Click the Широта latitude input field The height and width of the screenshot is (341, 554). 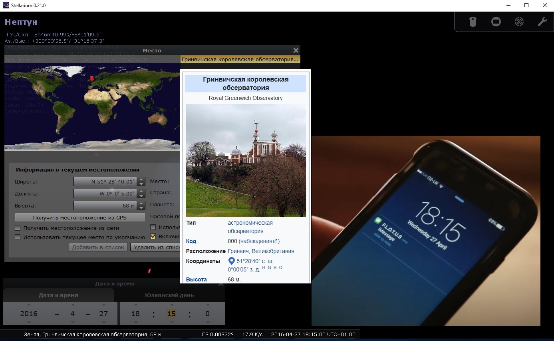105,181
